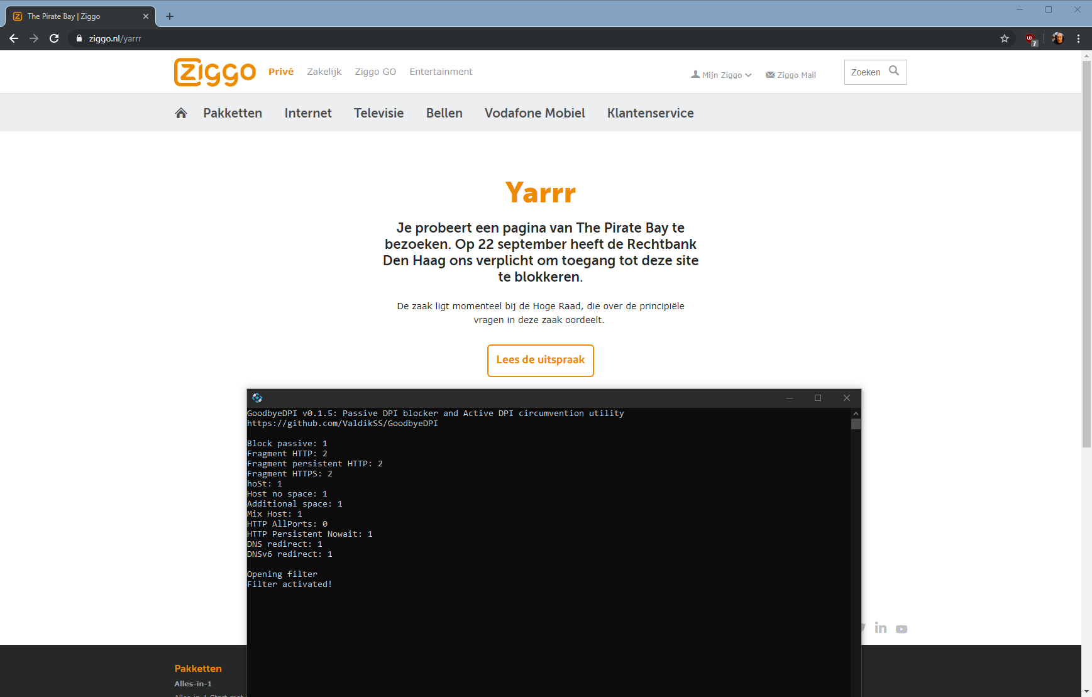
Task: Click the Ziggo logo
Action: [x=214, y=72]
